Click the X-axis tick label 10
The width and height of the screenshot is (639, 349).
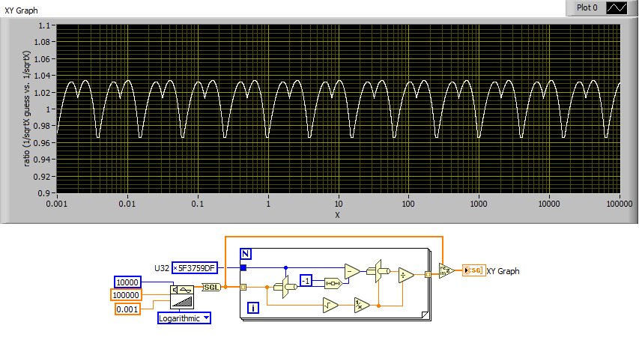[339, 204]
